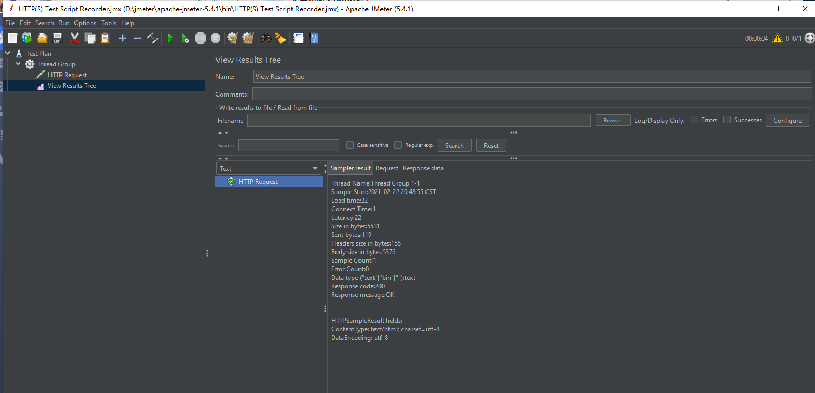The image size is (815, 393).
Task: Enable the Errors only checkbox
Action: (x=694, y=120)
